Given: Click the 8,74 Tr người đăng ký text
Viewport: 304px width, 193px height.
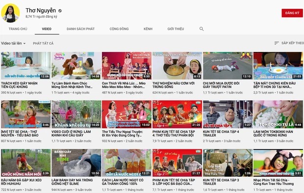Looking at the screenshot, I should pos(41,17).
